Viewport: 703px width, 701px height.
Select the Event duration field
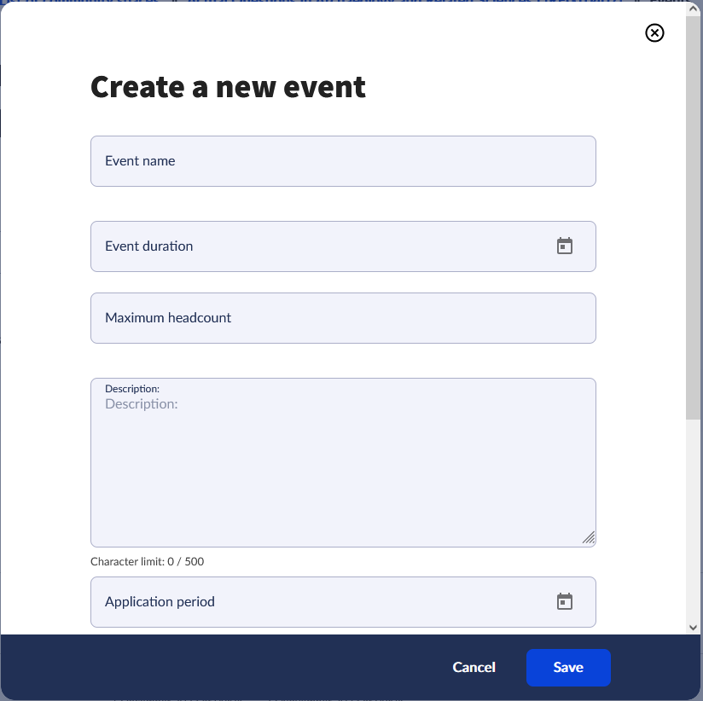343,246
